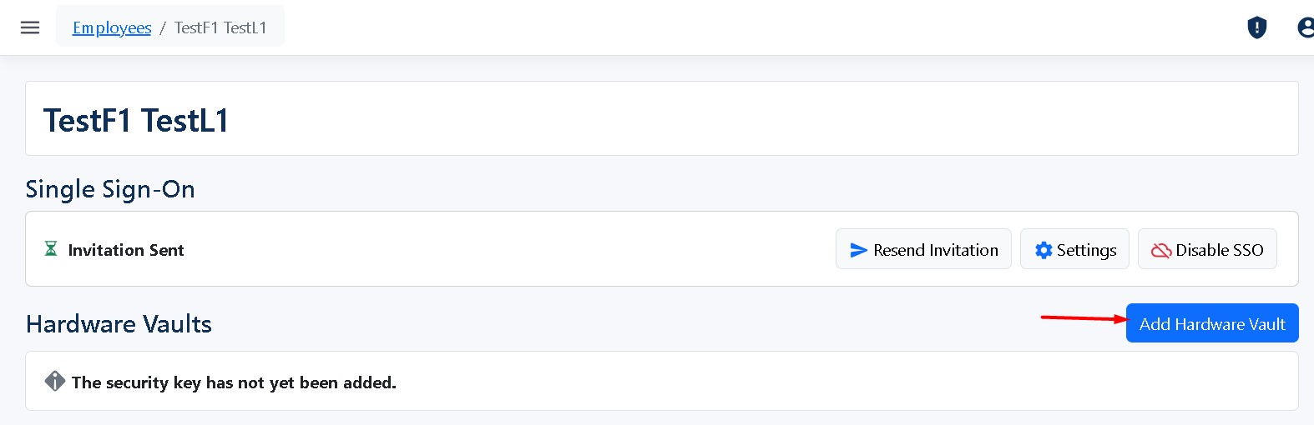Select the TestF1 TestL1 page heading
Screen dimensions: 1314x425
coord(136,121)
